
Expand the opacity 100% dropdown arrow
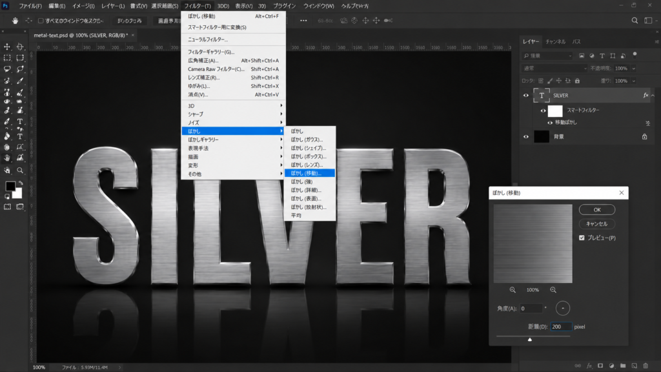point(634,68)
